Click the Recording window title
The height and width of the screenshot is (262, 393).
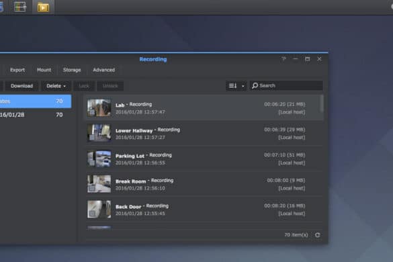pyautogui.click(x=153, y=59)
